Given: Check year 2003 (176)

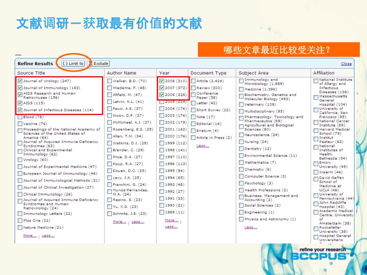Looking at the screenshot, I should point(162,116).
